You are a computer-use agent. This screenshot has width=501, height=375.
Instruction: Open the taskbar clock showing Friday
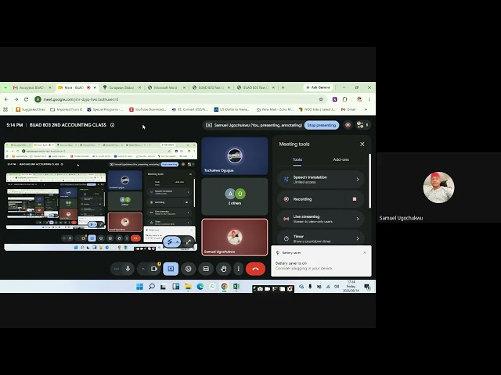pyautogui.click(x=351, y=287)
